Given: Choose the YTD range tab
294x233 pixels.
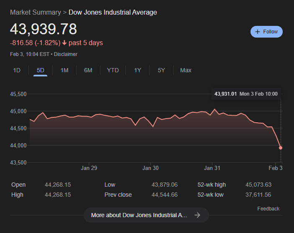Looking at the screenshot, I should point(112,71).
